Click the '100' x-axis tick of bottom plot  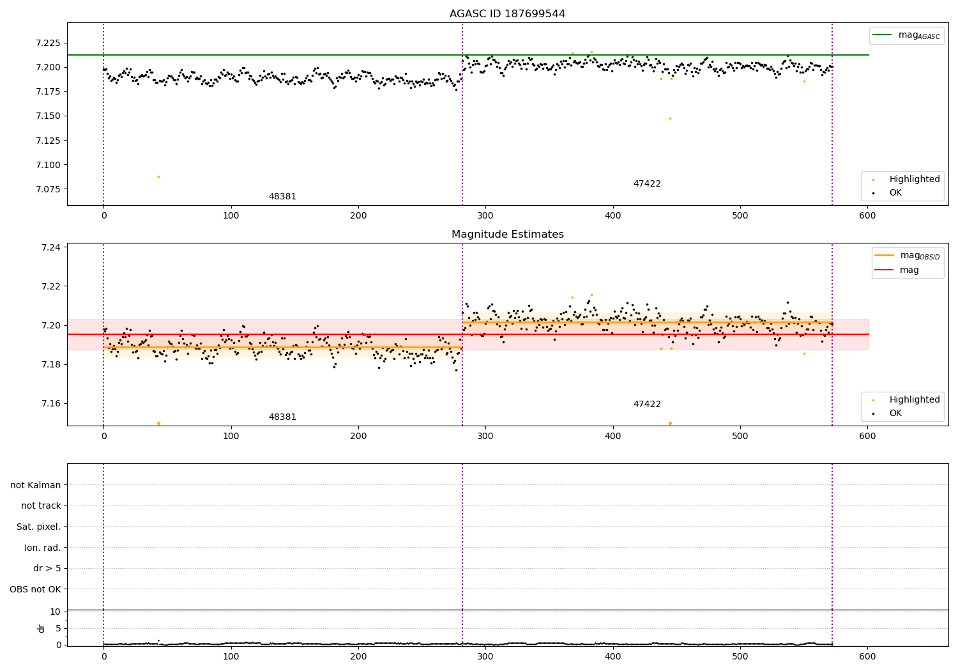point(231,656)
